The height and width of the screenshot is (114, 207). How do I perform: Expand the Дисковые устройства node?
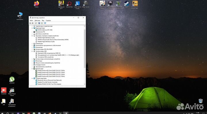tap(32, 34)
